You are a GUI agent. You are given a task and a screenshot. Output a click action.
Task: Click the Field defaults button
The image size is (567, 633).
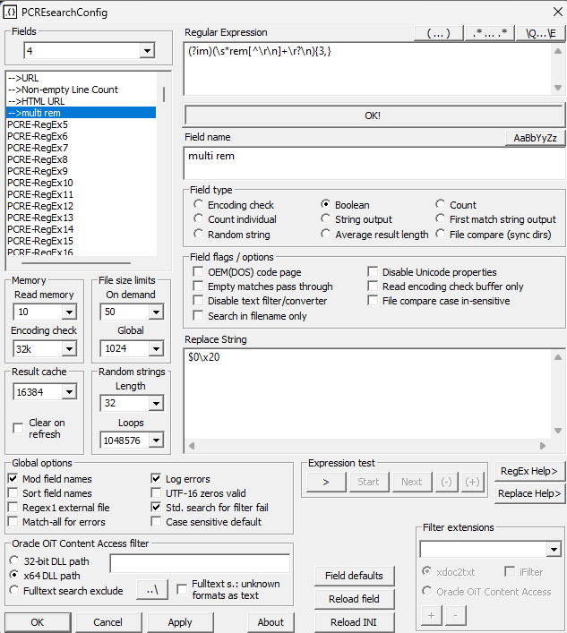click(x=354, y=576)
